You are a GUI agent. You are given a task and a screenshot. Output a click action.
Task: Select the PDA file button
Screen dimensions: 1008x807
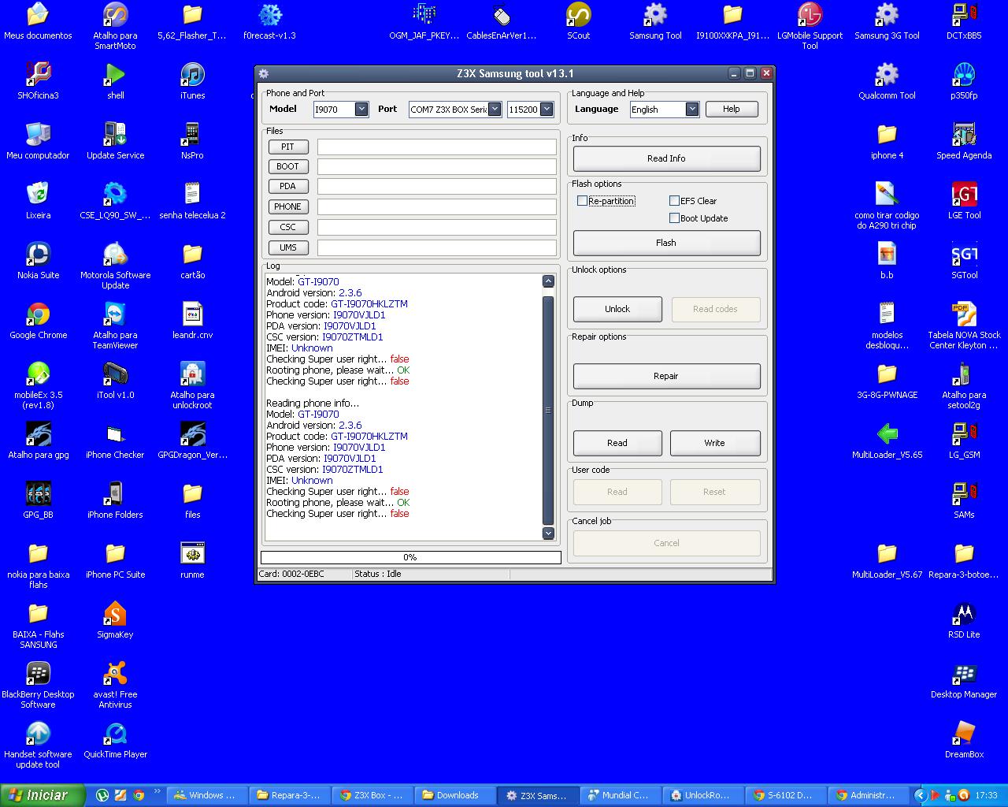(x=288, y=186)
